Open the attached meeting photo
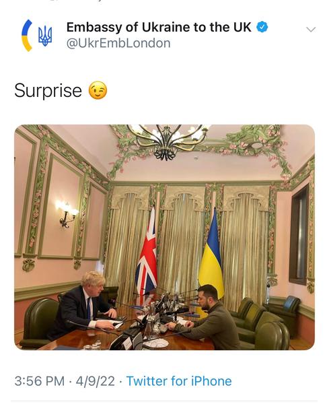The width and height of the screenshot is (329, 404). tap(164, 237)
